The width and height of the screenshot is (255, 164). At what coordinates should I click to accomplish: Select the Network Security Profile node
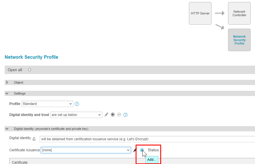(239, 40)
